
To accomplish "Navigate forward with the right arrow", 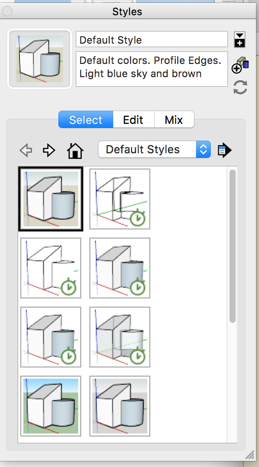I will point(49,150).
